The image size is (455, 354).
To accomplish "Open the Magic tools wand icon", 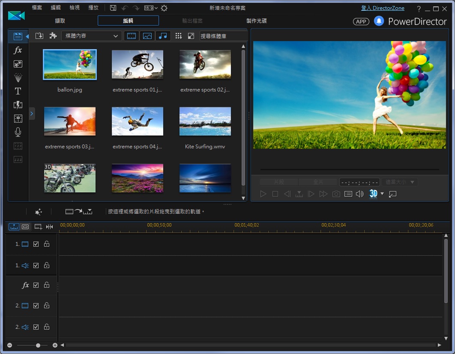I will (x=38, y=211).
